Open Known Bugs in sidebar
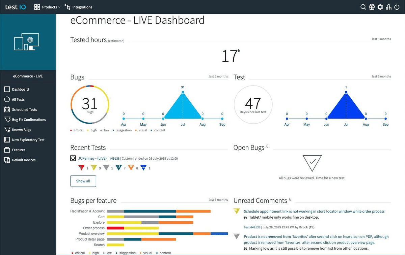The height and width of the screenshot is (255, 405). [x=21, y=130]
